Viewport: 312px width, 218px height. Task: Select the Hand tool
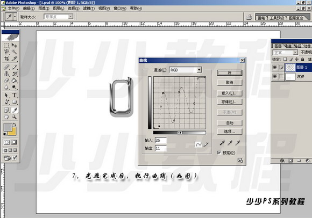tap(6, 117)
